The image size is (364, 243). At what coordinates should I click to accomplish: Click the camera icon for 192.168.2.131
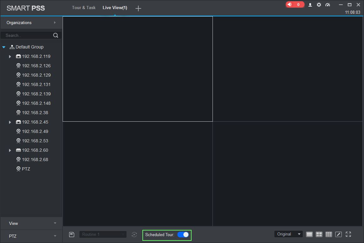[x=18, y=84]
